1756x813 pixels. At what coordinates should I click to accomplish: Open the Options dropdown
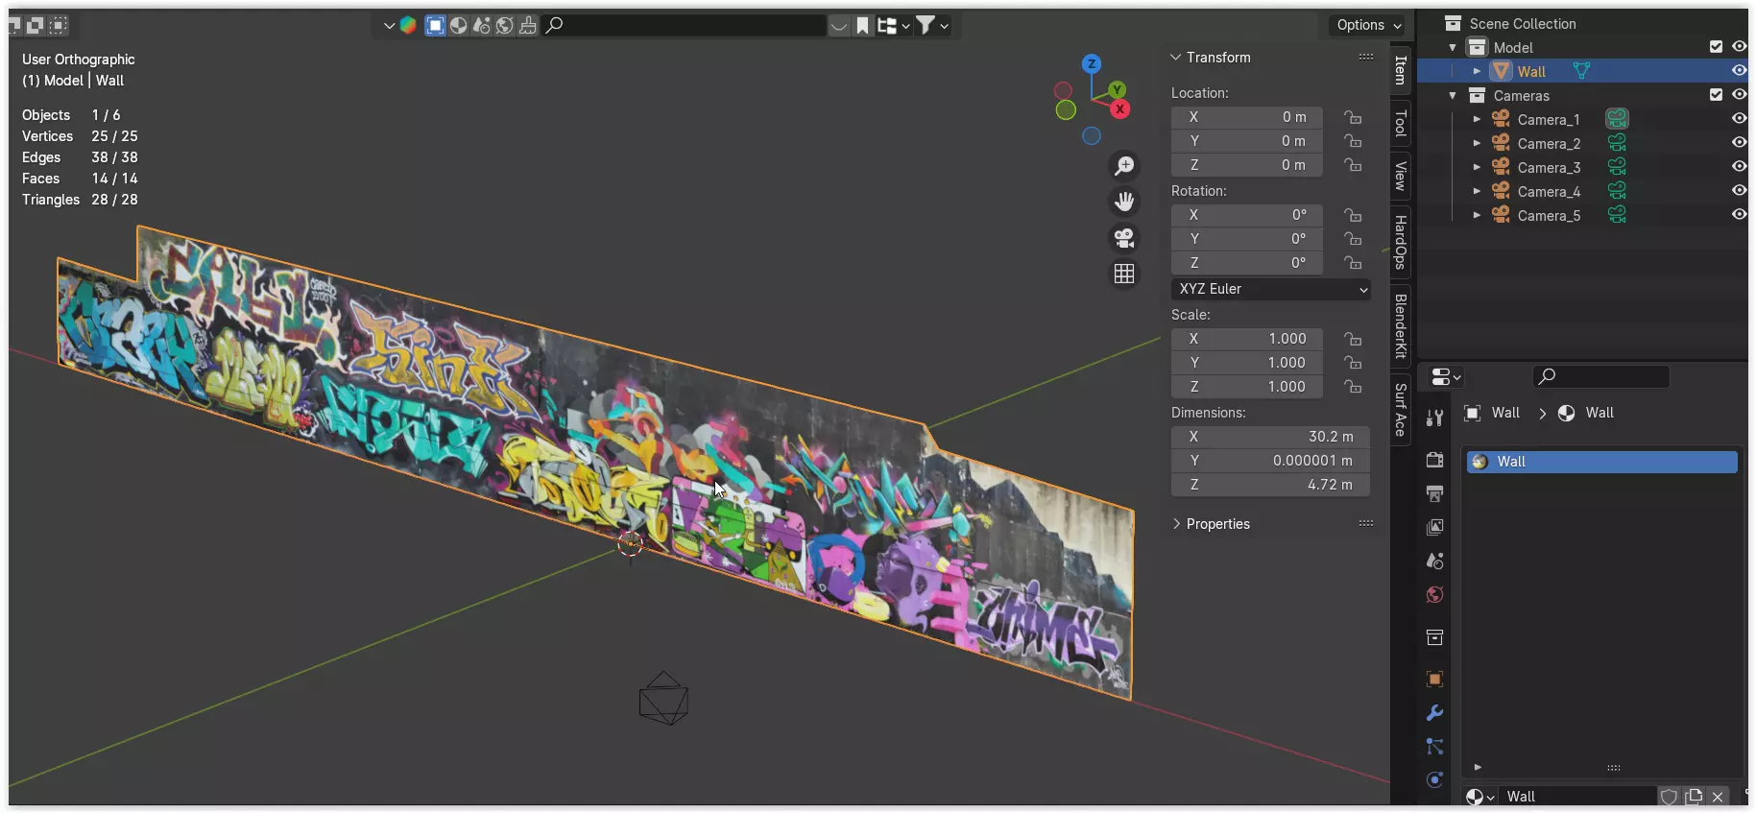(x=1368, y=25)
